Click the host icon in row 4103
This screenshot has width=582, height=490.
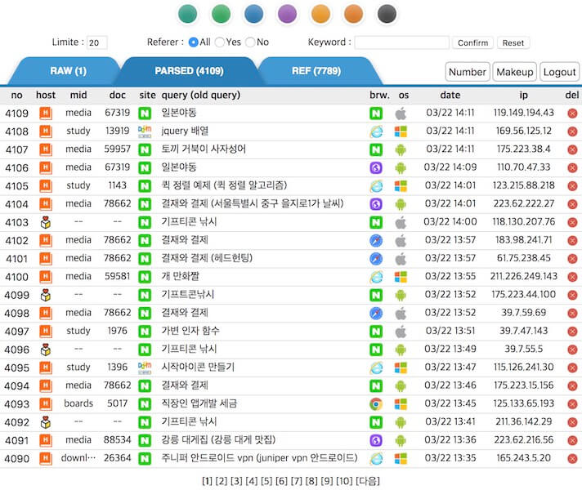[x=46, y=222]
